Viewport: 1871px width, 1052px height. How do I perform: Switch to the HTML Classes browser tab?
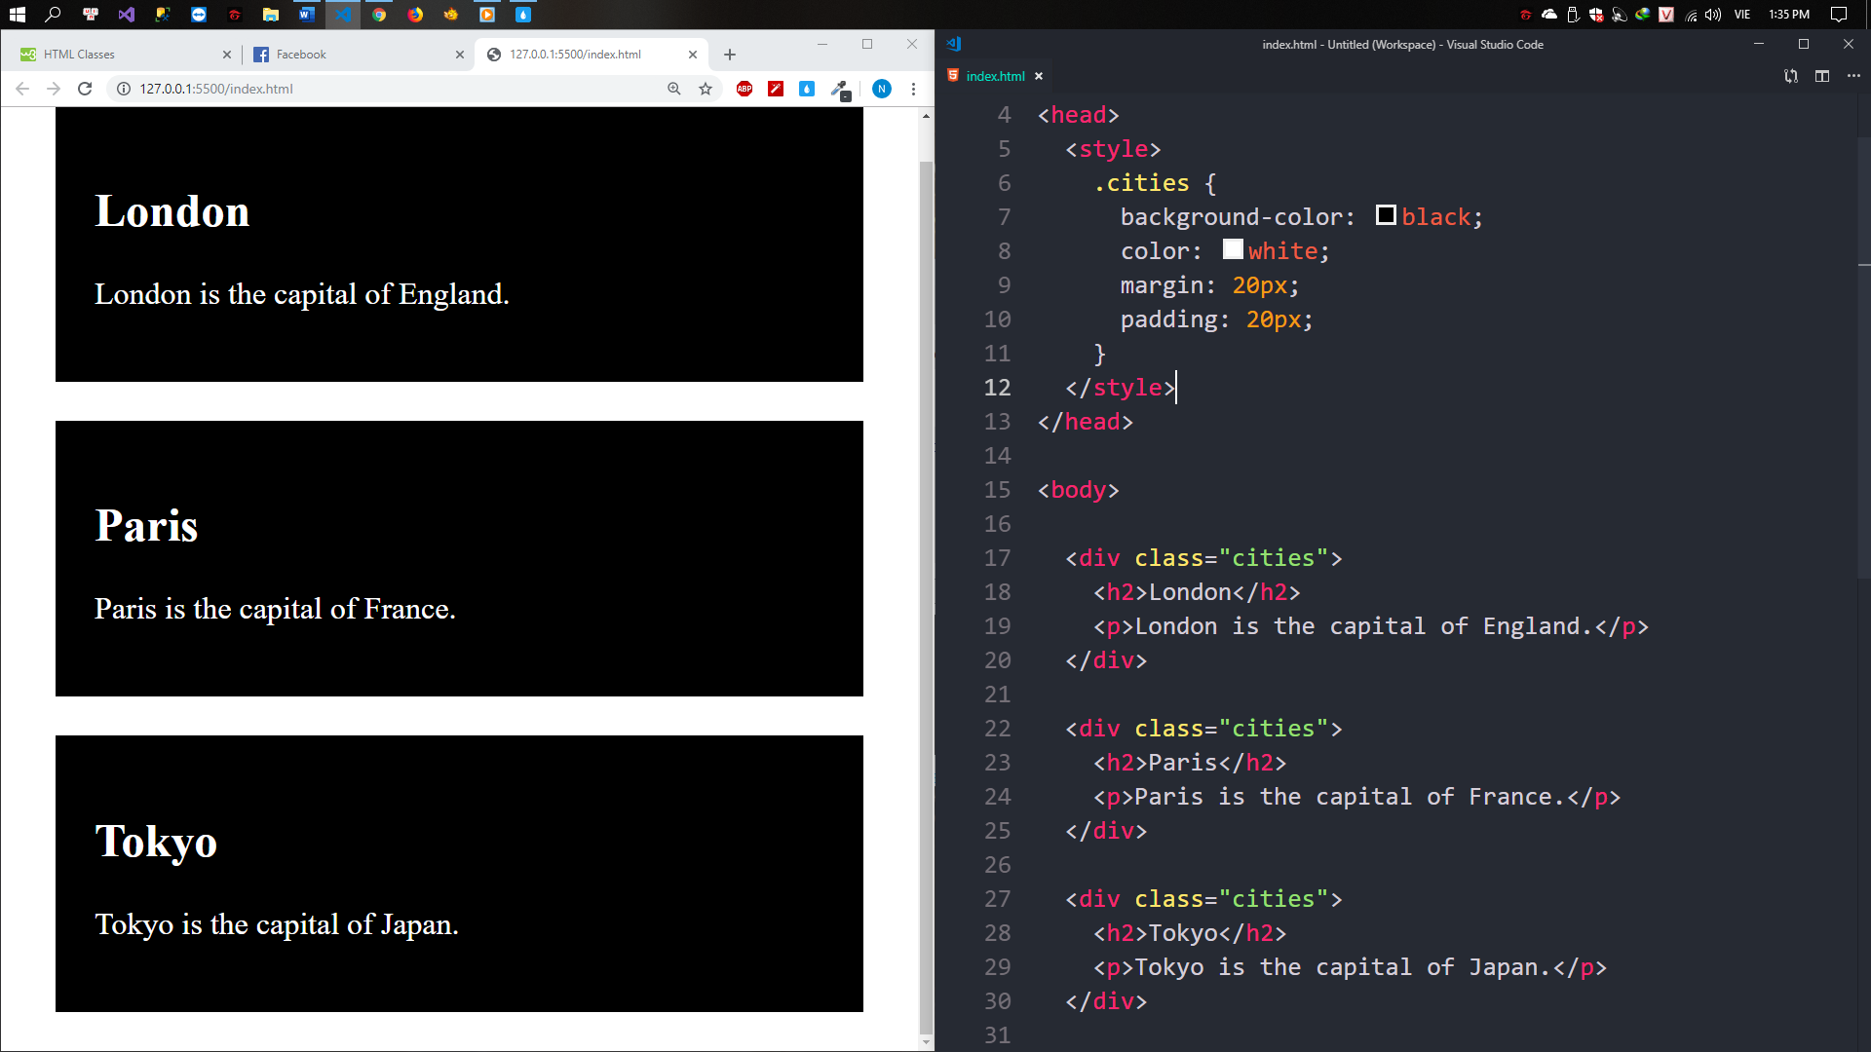[x=117, y=55]
